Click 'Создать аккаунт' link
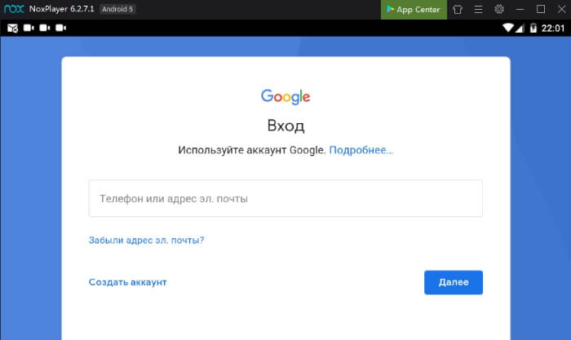571x340 pixels. tap(127, 282)
